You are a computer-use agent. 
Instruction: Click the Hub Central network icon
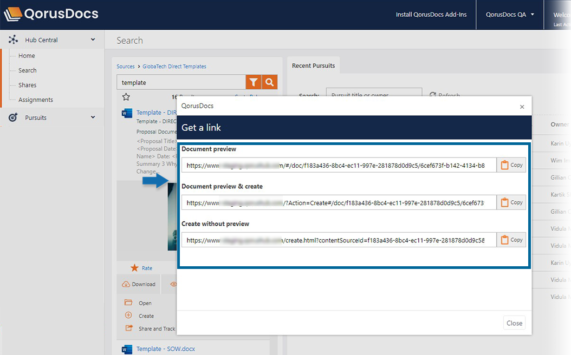coord(13,40)
